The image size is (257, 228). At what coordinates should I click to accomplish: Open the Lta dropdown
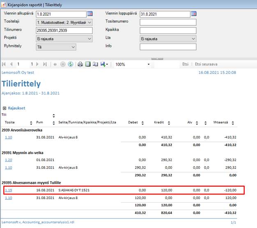[x=193, y=39]
